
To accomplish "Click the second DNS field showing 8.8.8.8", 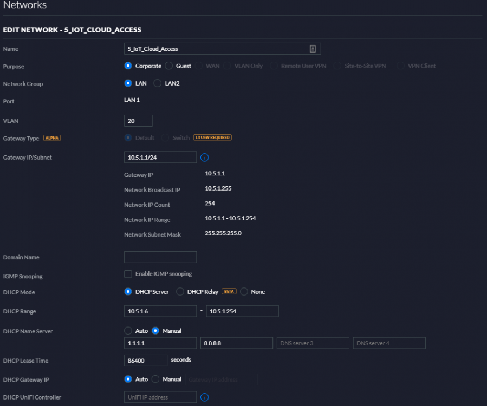I will coord(237,343).
